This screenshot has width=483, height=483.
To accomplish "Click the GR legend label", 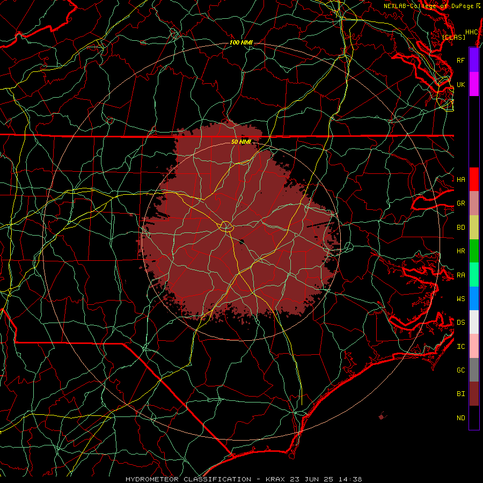I will 461,203.
